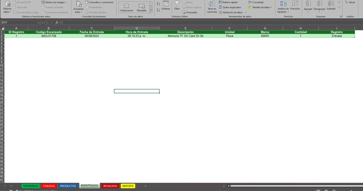Viewport: 363px width, 191px height.
Task: Open Desagrupar dropdown arrow
Action: 320,12
